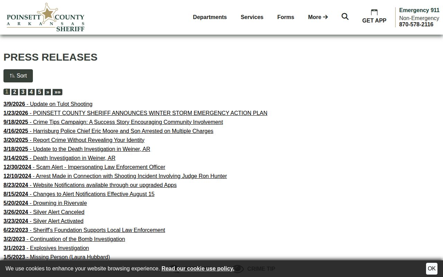Open the Departments menu
This screenshot has height=277, width=443.
(x=210, y=17)
